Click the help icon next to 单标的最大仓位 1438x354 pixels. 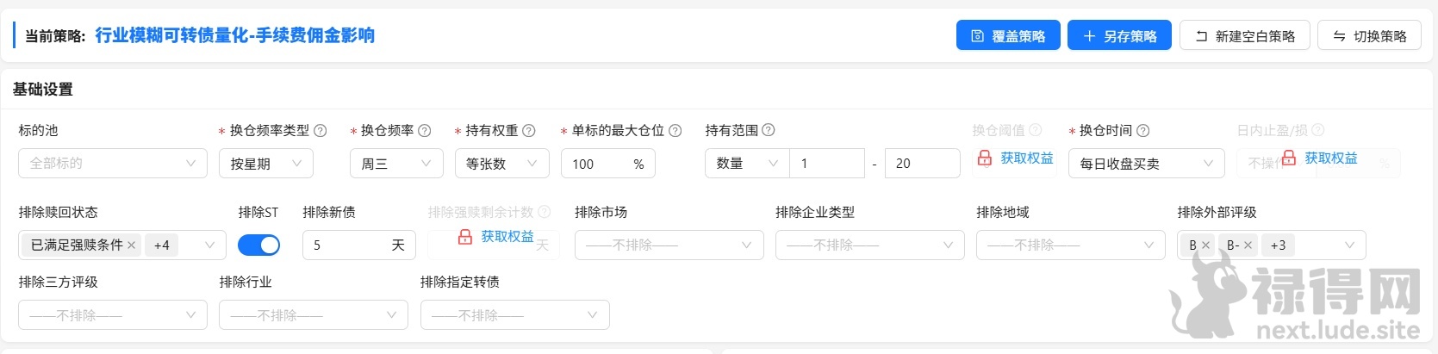pyautogui.click(x=675, y=131)
